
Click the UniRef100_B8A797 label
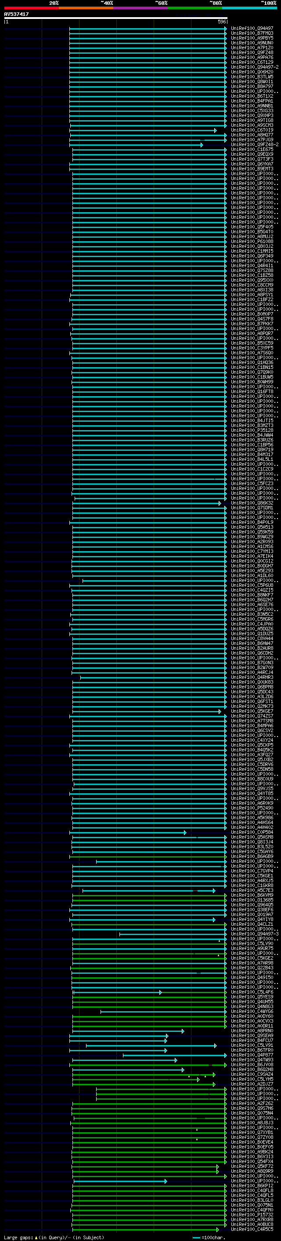coord(252,86)
